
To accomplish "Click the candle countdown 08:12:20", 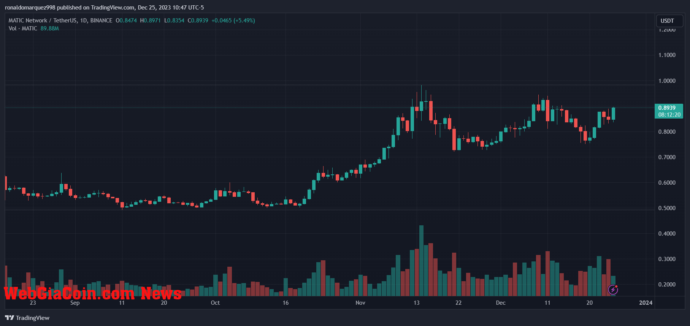I will tap(669, 115).
